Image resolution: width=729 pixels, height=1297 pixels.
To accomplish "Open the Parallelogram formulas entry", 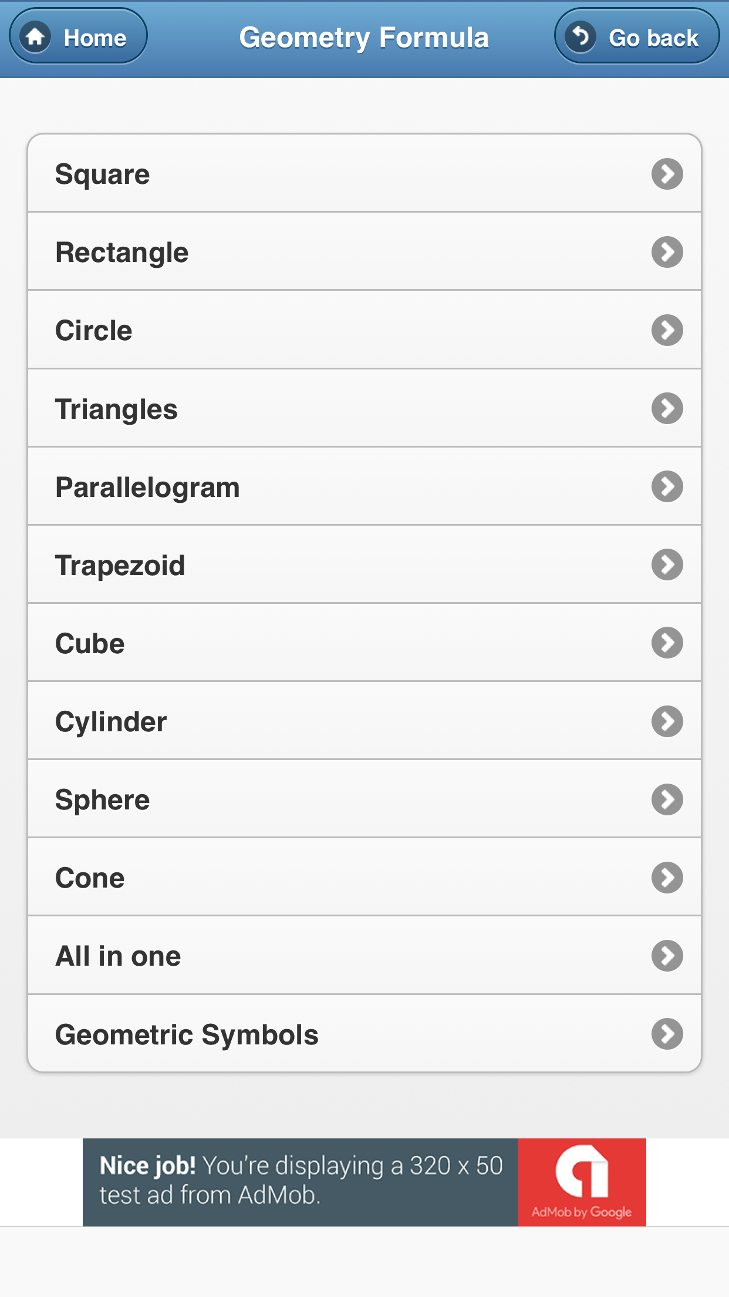I will [x=147, y=487].
